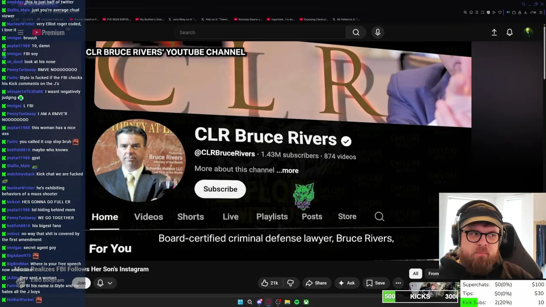The width and height of the screenshot is (546, 307).
Task: Like the video with thumbs up
Action: point(270,283)
